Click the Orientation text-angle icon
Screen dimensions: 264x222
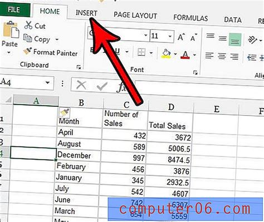coord(252,40)
